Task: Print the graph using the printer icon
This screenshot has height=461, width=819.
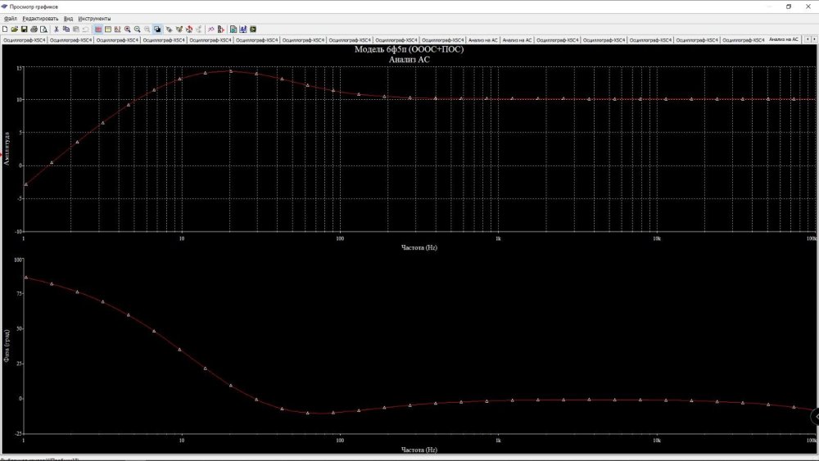Action: pos(34,29)
